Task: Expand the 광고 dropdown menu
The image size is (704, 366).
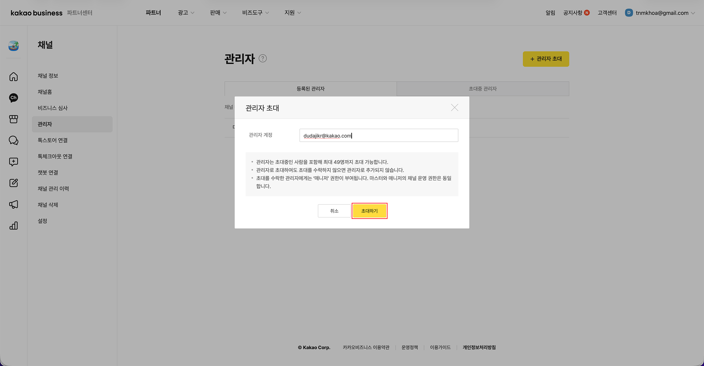Action: click(x=186, y=12)
